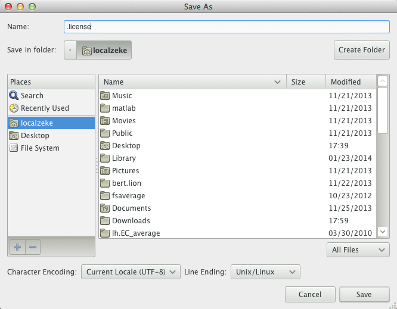Click the Desktop icon in Places sidebar
This screenshot has height=309, width=397.
point(14,135)
